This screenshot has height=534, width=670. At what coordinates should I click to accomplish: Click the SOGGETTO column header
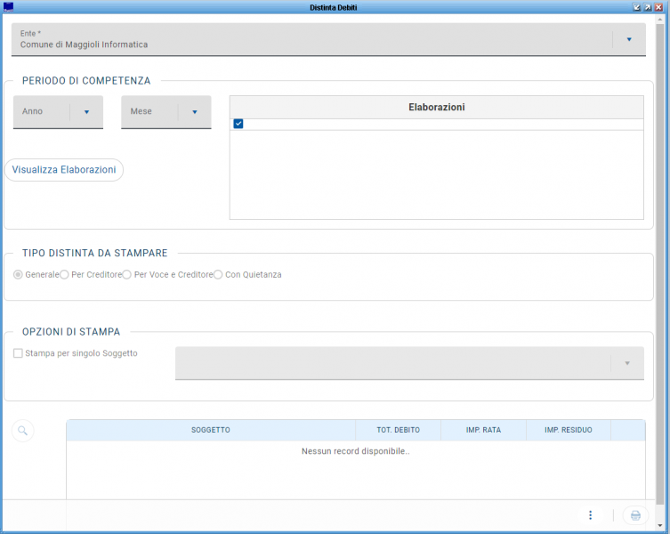point(210,431)
